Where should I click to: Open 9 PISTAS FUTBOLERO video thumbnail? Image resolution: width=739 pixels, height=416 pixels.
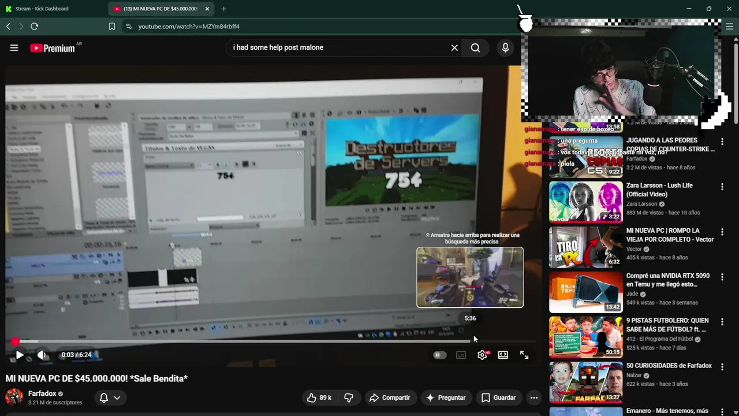coord(586,337)
